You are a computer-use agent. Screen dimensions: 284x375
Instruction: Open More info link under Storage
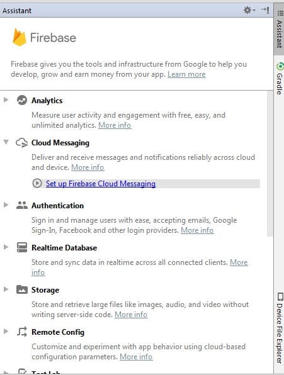[x=131, y=315]
